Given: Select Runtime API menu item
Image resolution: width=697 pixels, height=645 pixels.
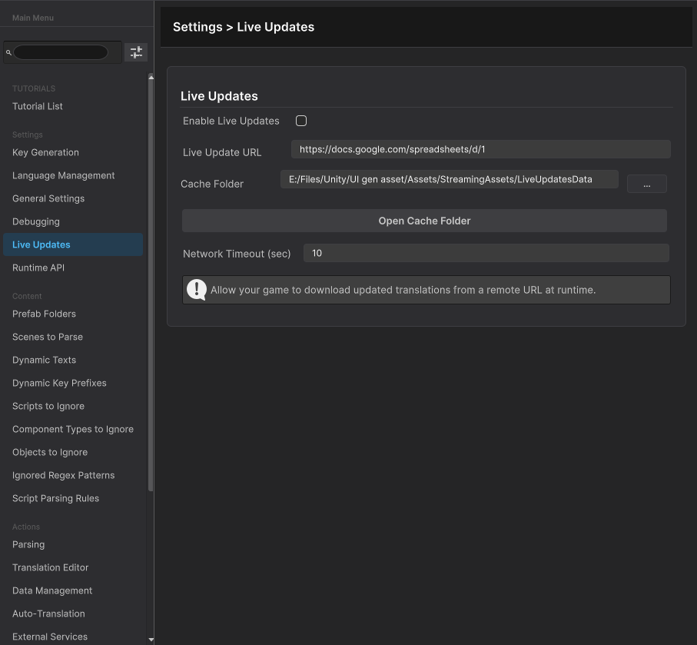Looking at the screenshot, I should pyautogui.click(x=38, y=268).
